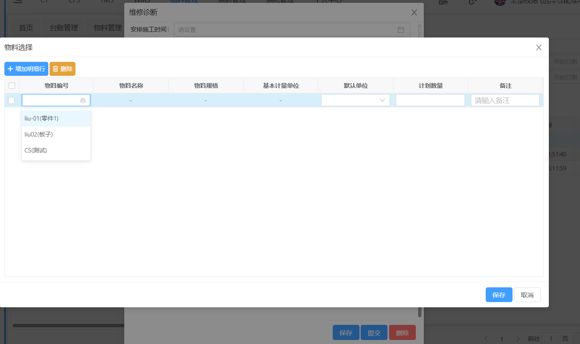Select liu-01(零件1) from the dropdown list

point(42,119)
